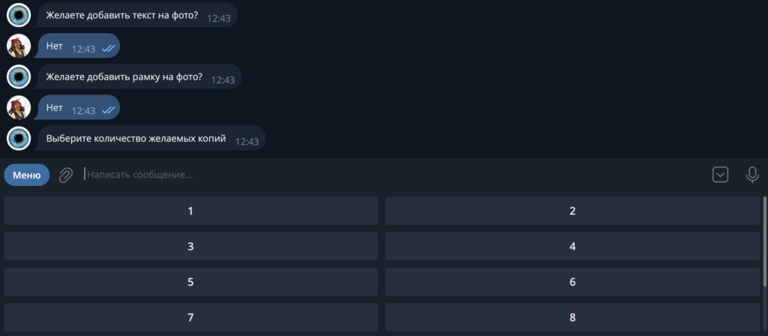Screen dimensions: 768x336
Task: Pick 8 from the reply keyboard
Action: (572, 317)
